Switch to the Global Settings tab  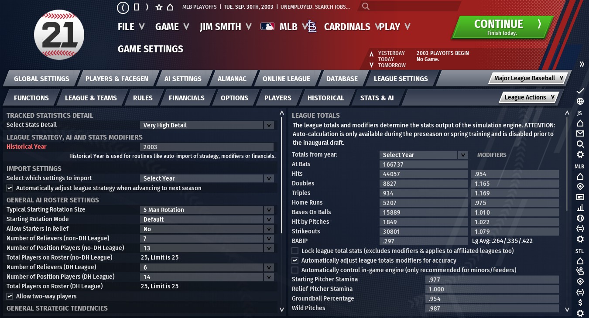click(x=41, y=79)
